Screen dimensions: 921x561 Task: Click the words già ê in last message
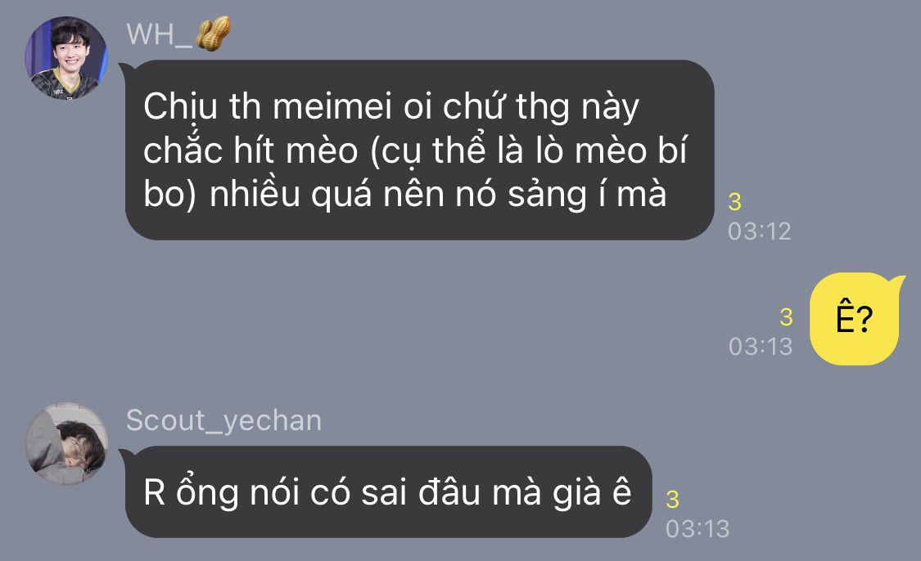[593, 492]
